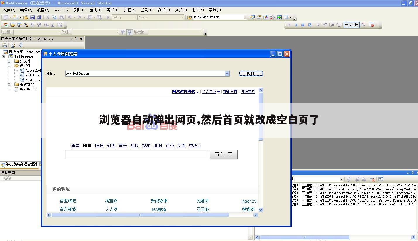Expand the 资源文件 folder node
This screenshot has height=241, width=418.
[9, 85]
